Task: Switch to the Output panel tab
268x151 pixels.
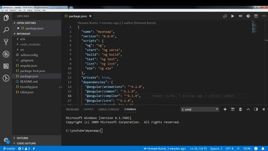Action: coord(89,109)
